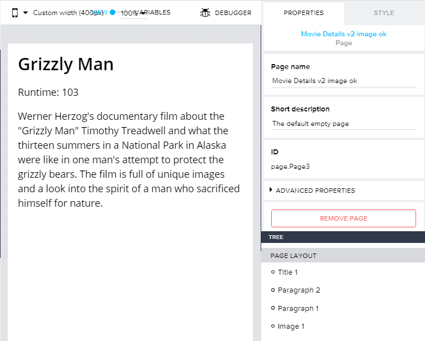The width and height of the screenshot is (425, 341).
Task: Click the REMOVE PAGE button
Action: tap(344, 218)
